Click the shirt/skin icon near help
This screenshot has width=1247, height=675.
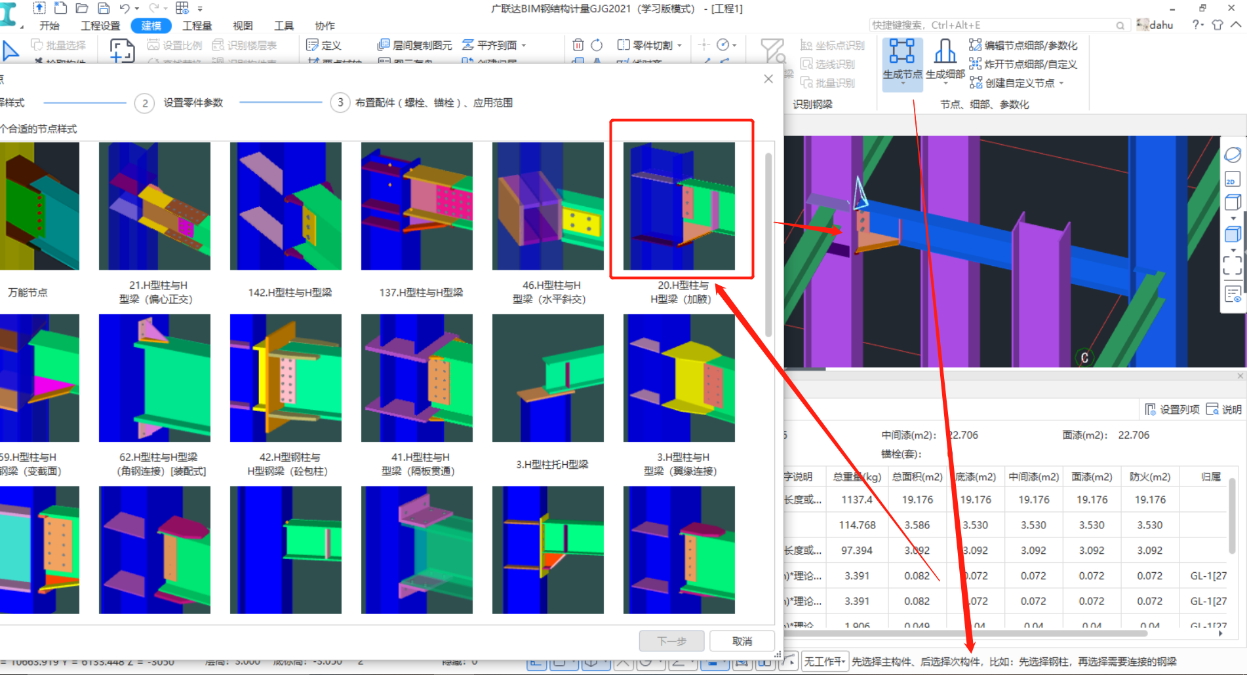tap(1217, 25)
